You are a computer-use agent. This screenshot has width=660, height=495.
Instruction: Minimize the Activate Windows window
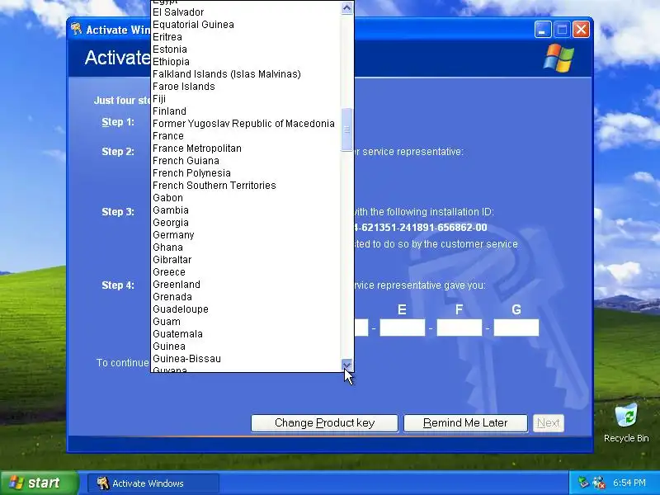pos(543,30)
